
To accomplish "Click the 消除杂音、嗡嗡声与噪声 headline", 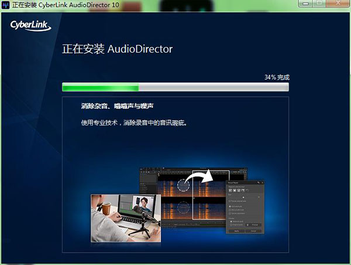I will tap(118, 106).
